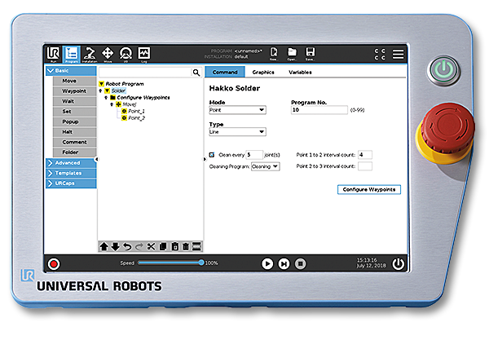
Task: Click the Comment command button
Action: click(x=74, y=142)
